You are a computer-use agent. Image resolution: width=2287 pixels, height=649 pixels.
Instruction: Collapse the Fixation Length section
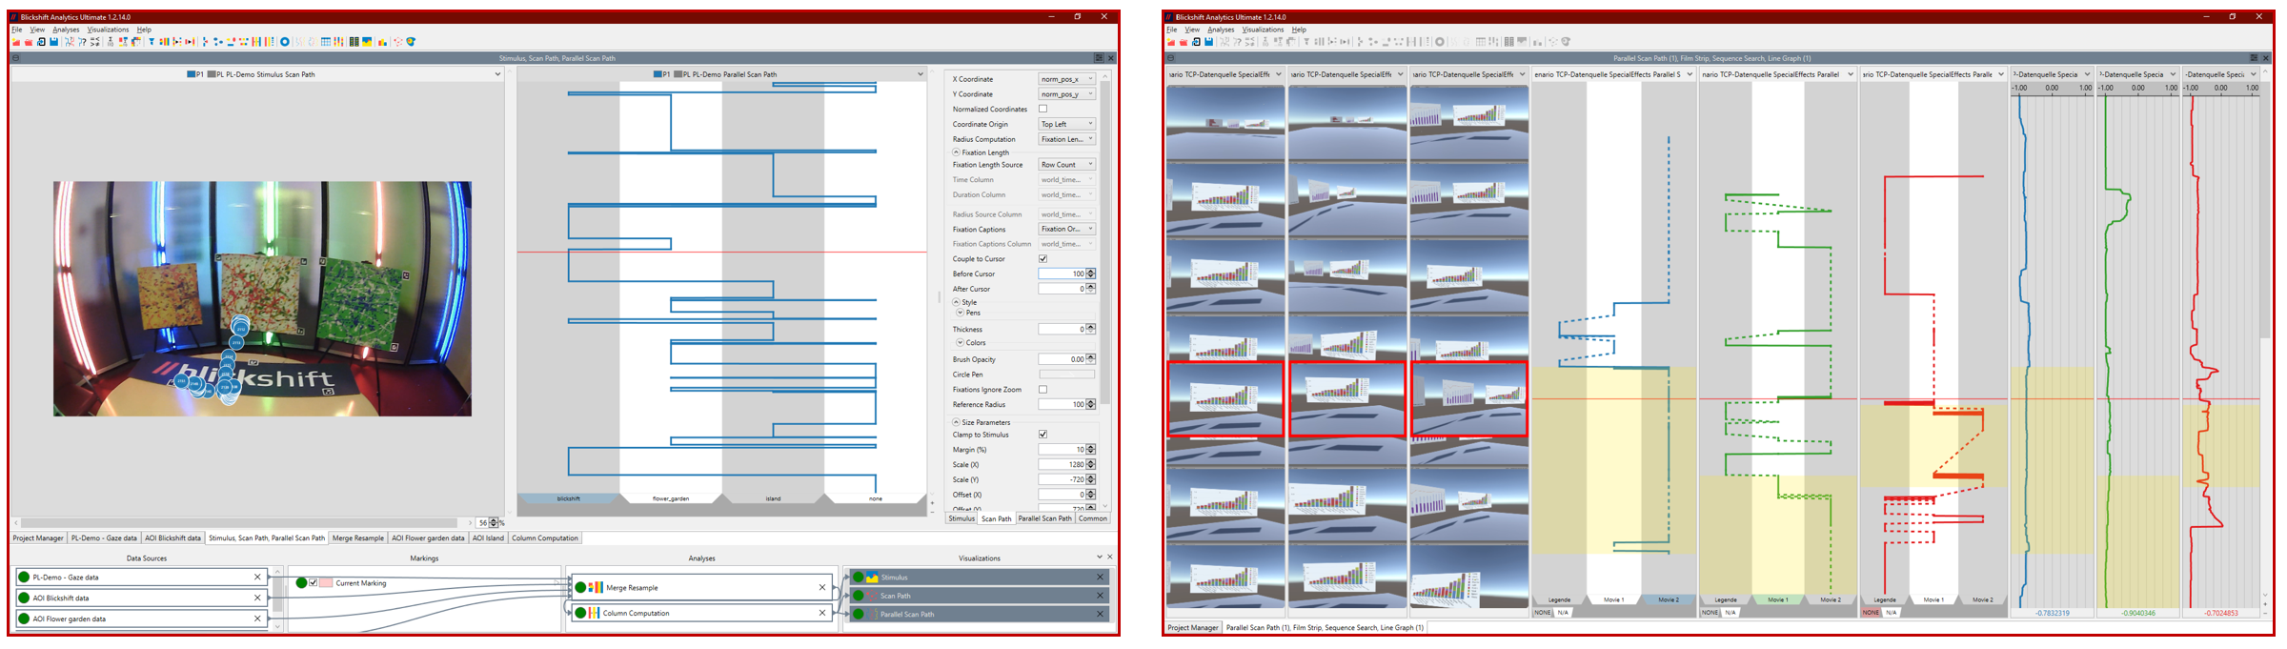(956, 152)
